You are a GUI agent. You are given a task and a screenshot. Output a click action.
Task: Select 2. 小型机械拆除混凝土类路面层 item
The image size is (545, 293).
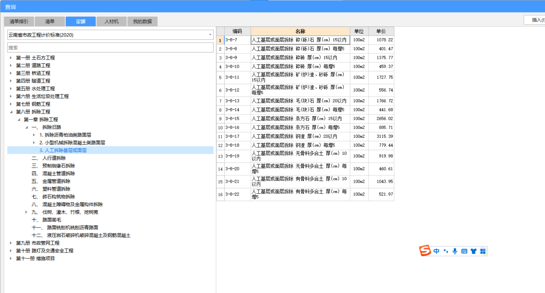click(x=72, y=143)
